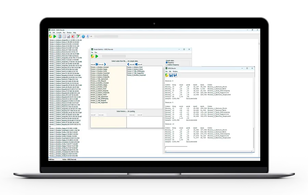Click the 'Session 10' heading in results
The width and height of the screenshot is (308, 195).
click(x=170, y=124)
